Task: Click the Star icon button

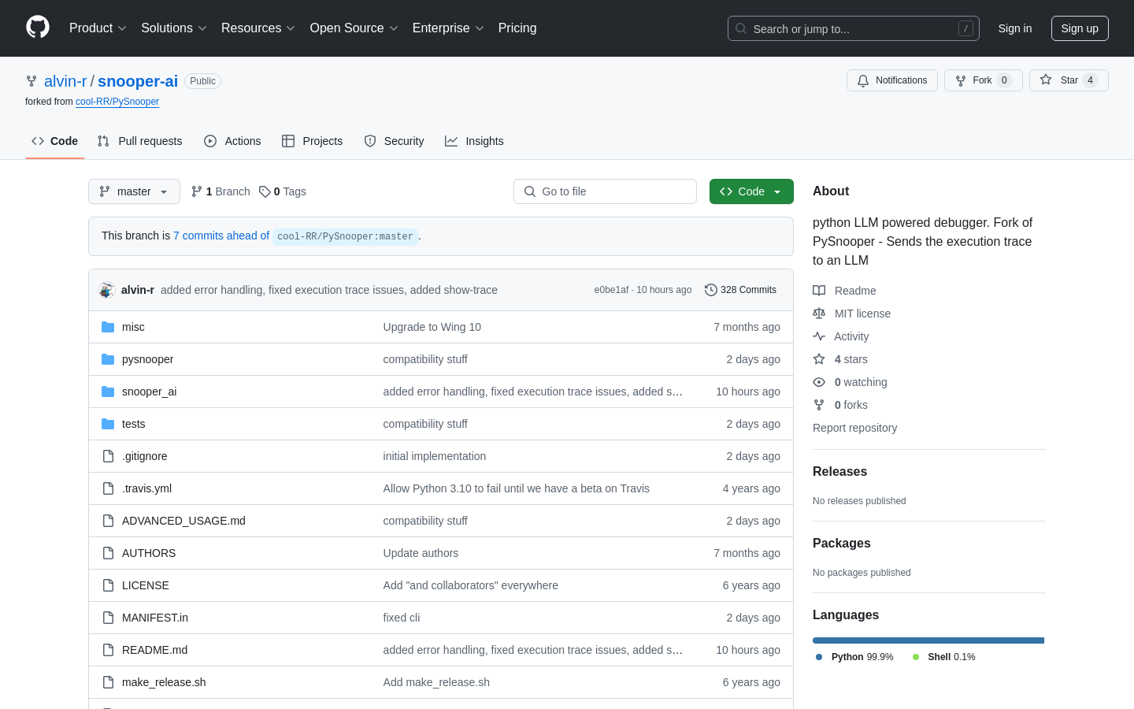Action: [1046, 80]
